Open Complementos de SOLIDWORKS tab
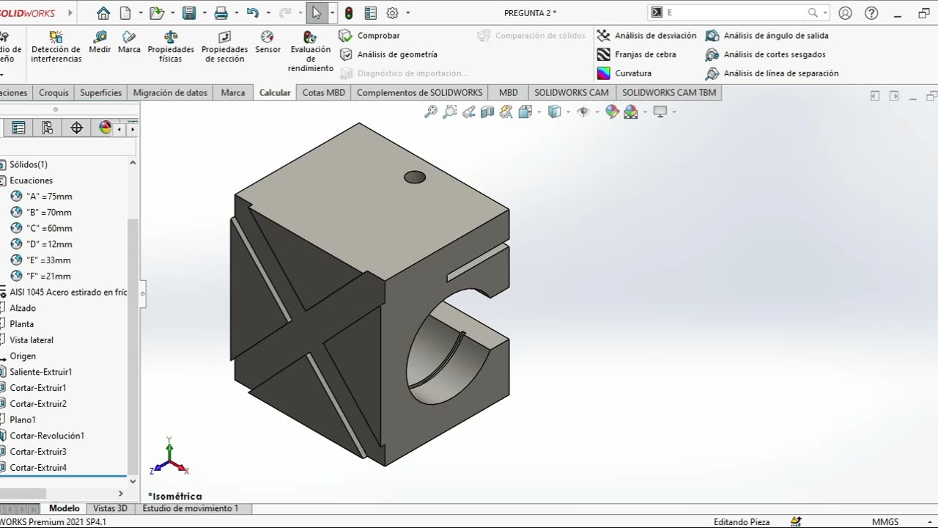 pyautogui.click(x=420, y=92)
